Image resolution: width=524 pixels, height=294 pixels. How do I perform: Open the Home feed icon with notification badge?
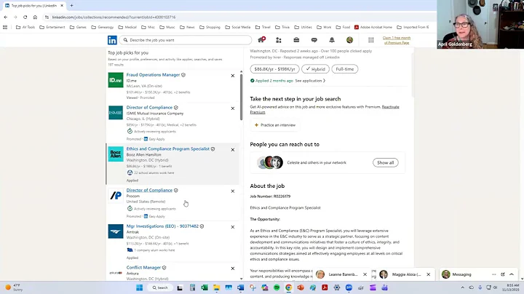point(261,40)
